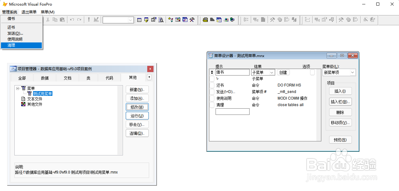Click the 修改(M) button
399x191 pixels.
(x=137, y=107)
